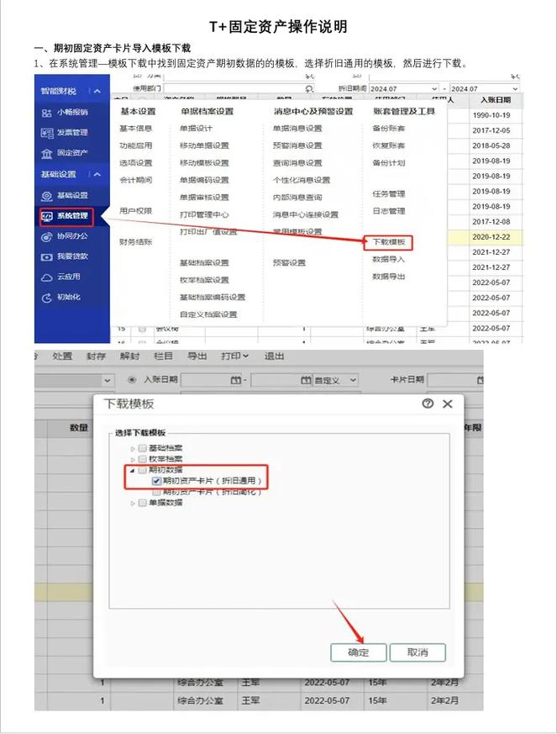This screenshot has height=734, width=557.
Task: Click the 入账日期 column header
Action: pos(496,100)
